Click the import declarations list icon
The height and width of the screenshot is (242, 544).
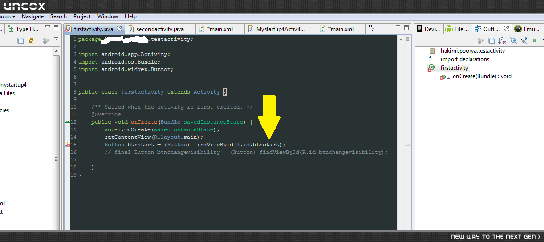[x=432, y=59]
